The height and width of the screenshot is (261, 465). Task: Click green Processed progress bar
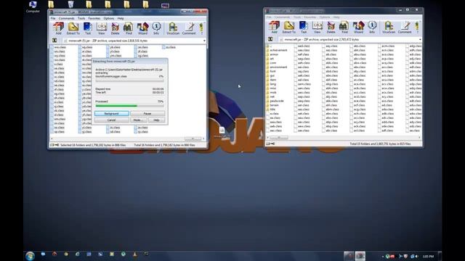(x=129, y=106)
